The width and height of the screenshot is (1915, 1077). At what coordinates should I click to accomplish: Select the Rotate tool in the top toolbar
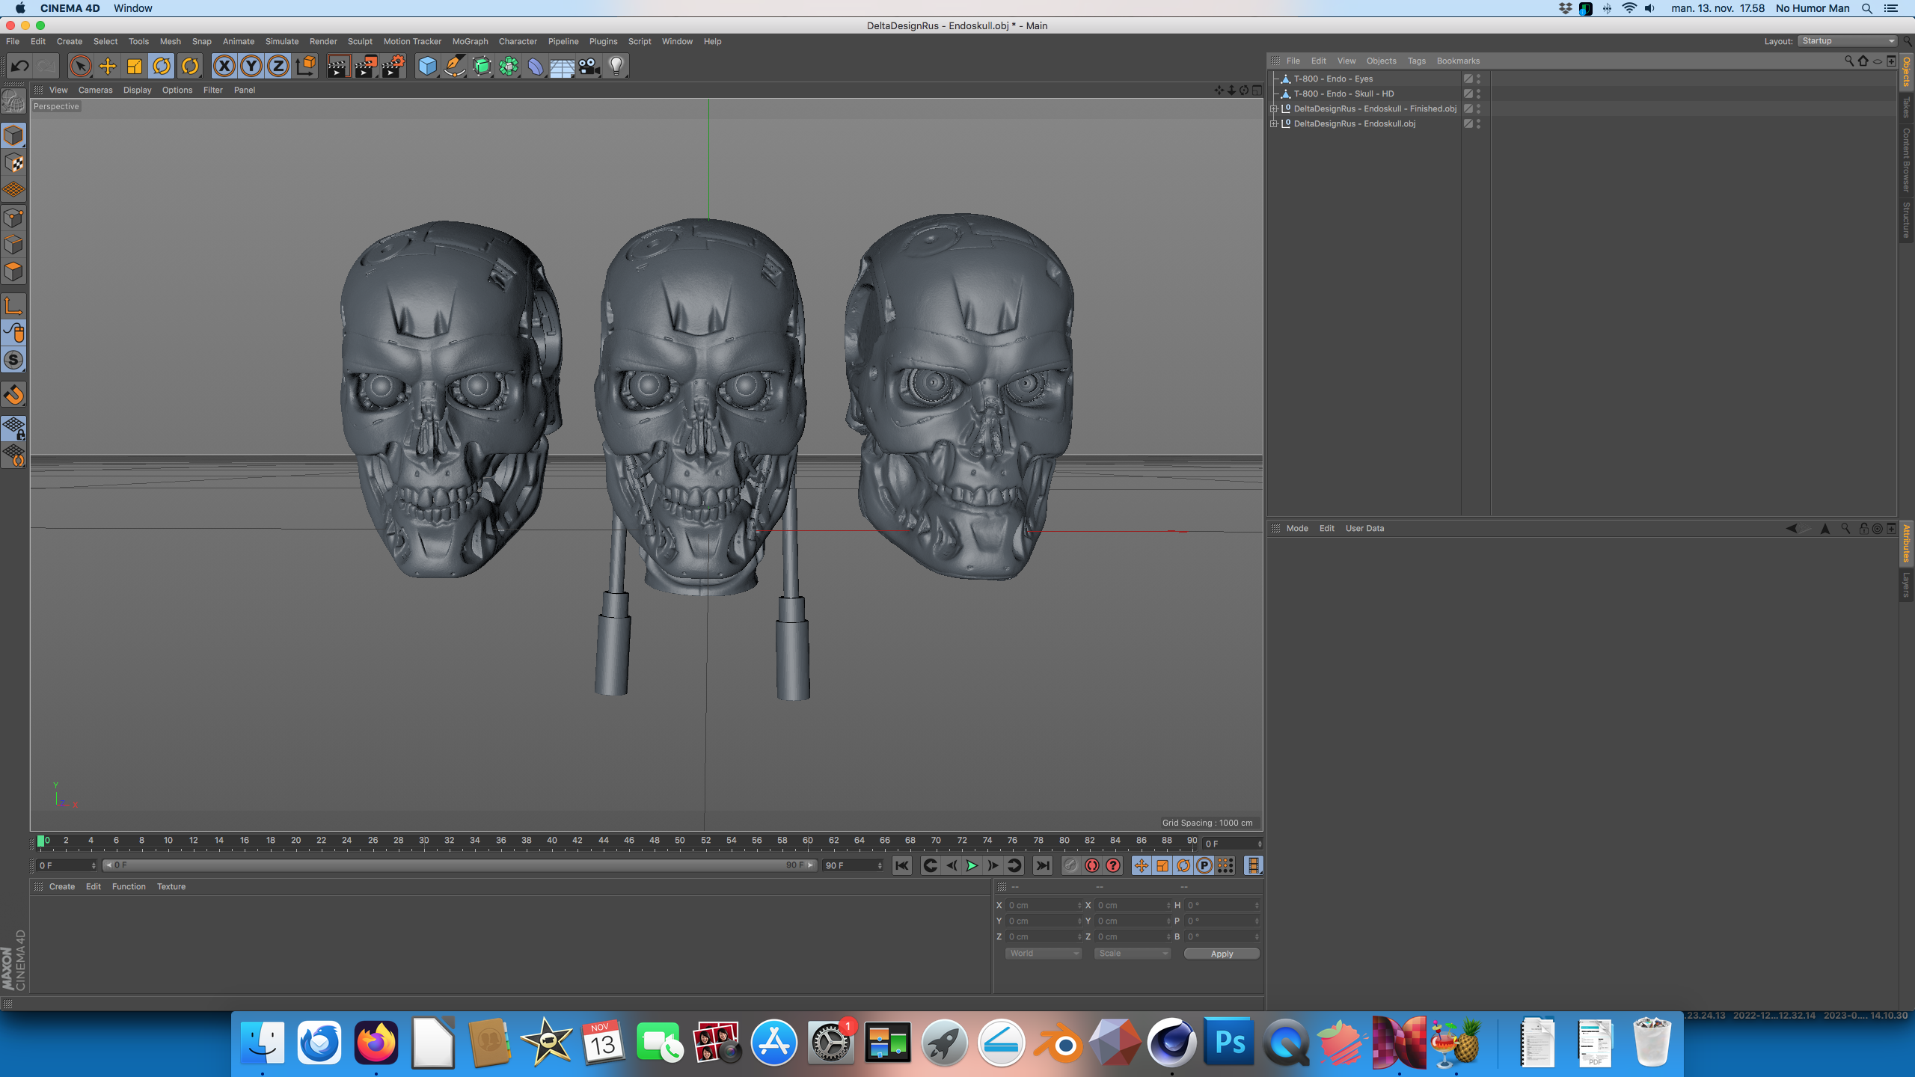pyautogui.click(x=162, y=66)
